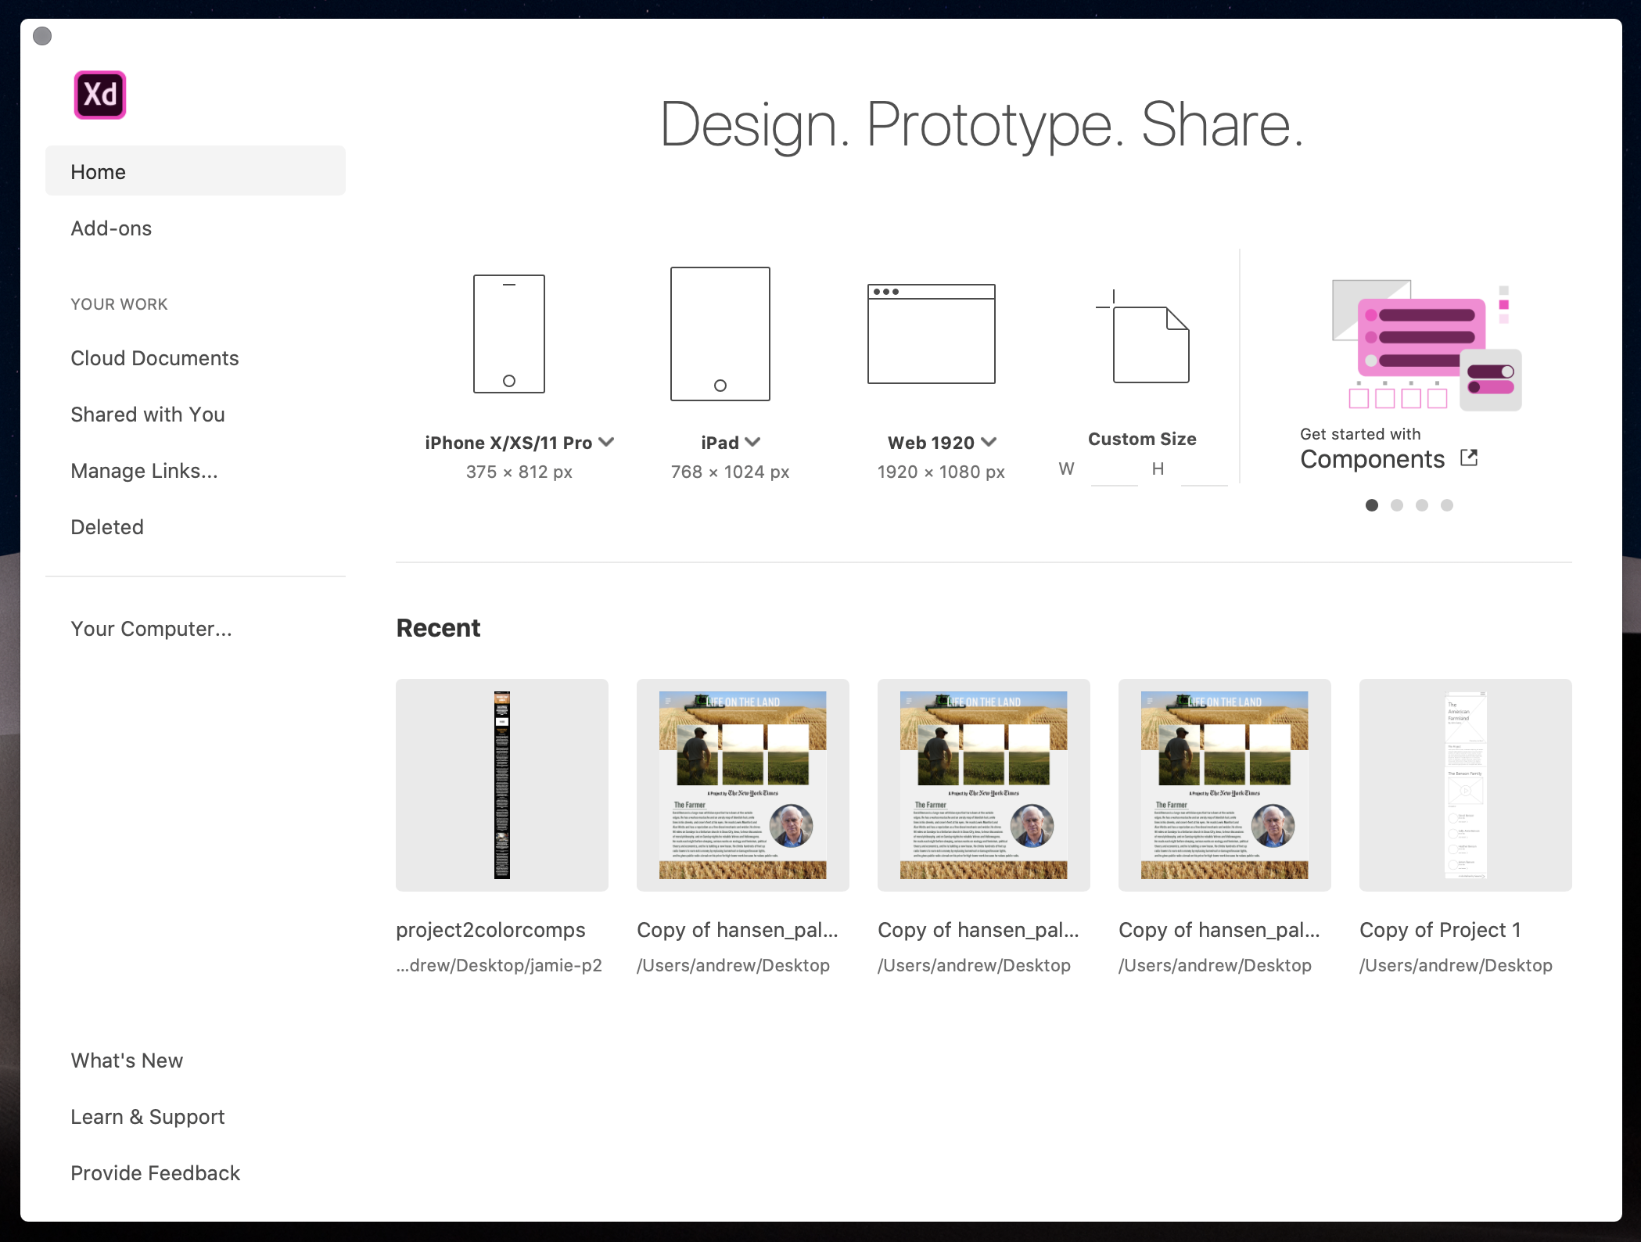The image size is (1641, 1242).
Task: Choose the Web 1920 browser window icon
Action: (931, 334)
